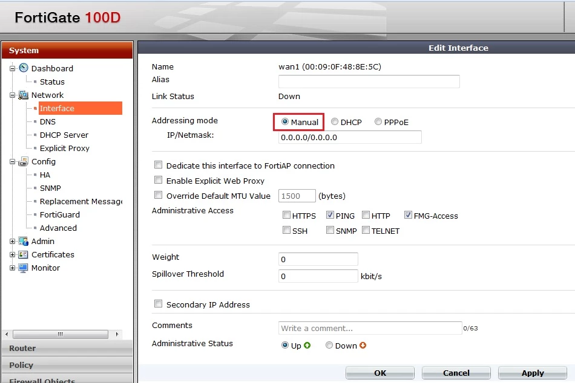Click the Spillover Threshold field
This screenshot has height=383, width=575.
pyautogui.click(x=318, y=276)
